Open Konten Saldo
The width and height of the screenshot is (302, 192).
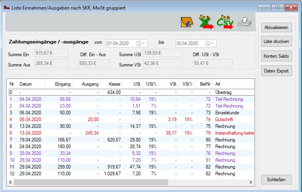pos(276,57)
